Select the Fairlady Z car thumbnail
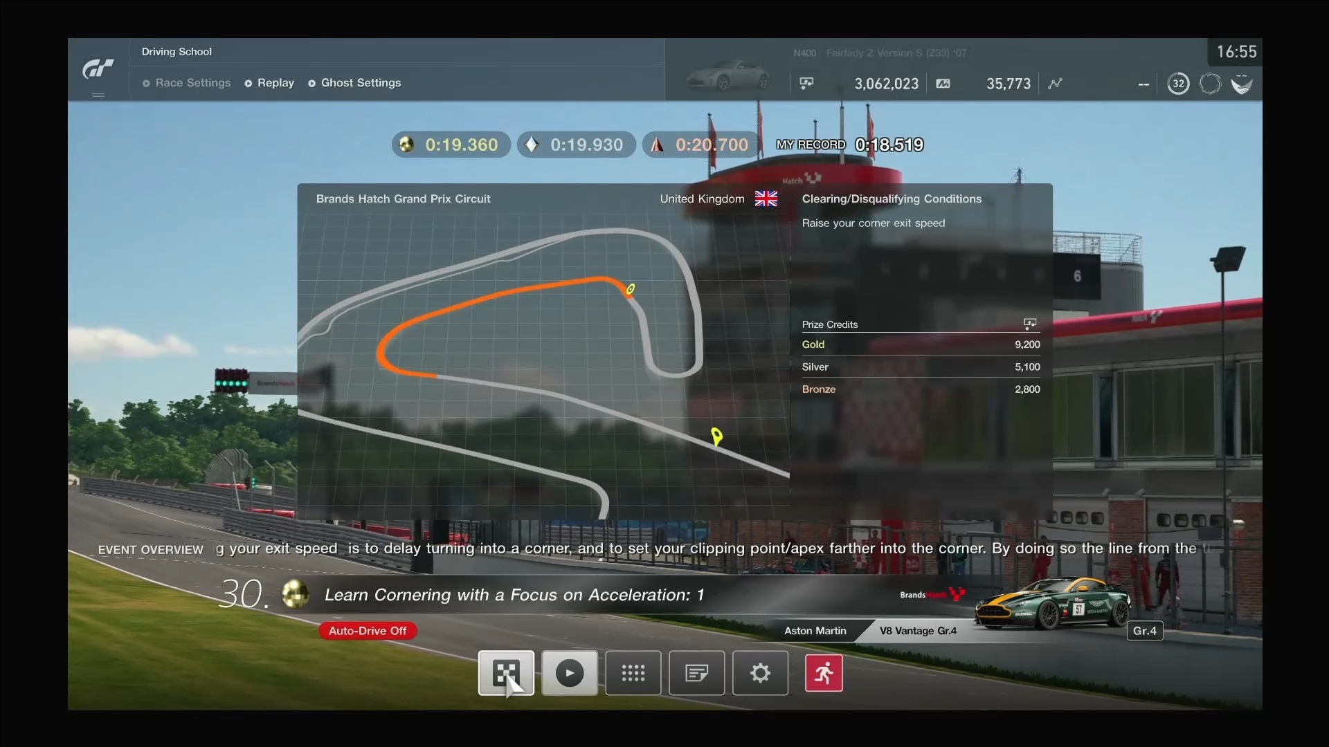This screenshot has width=1329, height=747. pyautogui.click(x=727, y=75)
